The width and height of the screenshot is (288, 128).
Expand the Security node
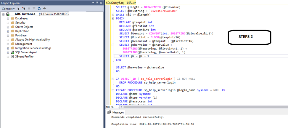8,23
